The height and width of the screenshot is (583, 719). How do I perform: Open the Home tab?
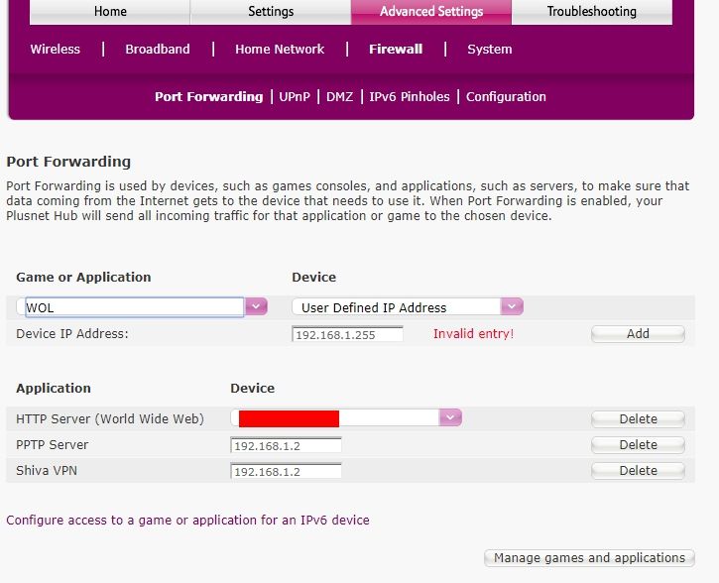110,12
